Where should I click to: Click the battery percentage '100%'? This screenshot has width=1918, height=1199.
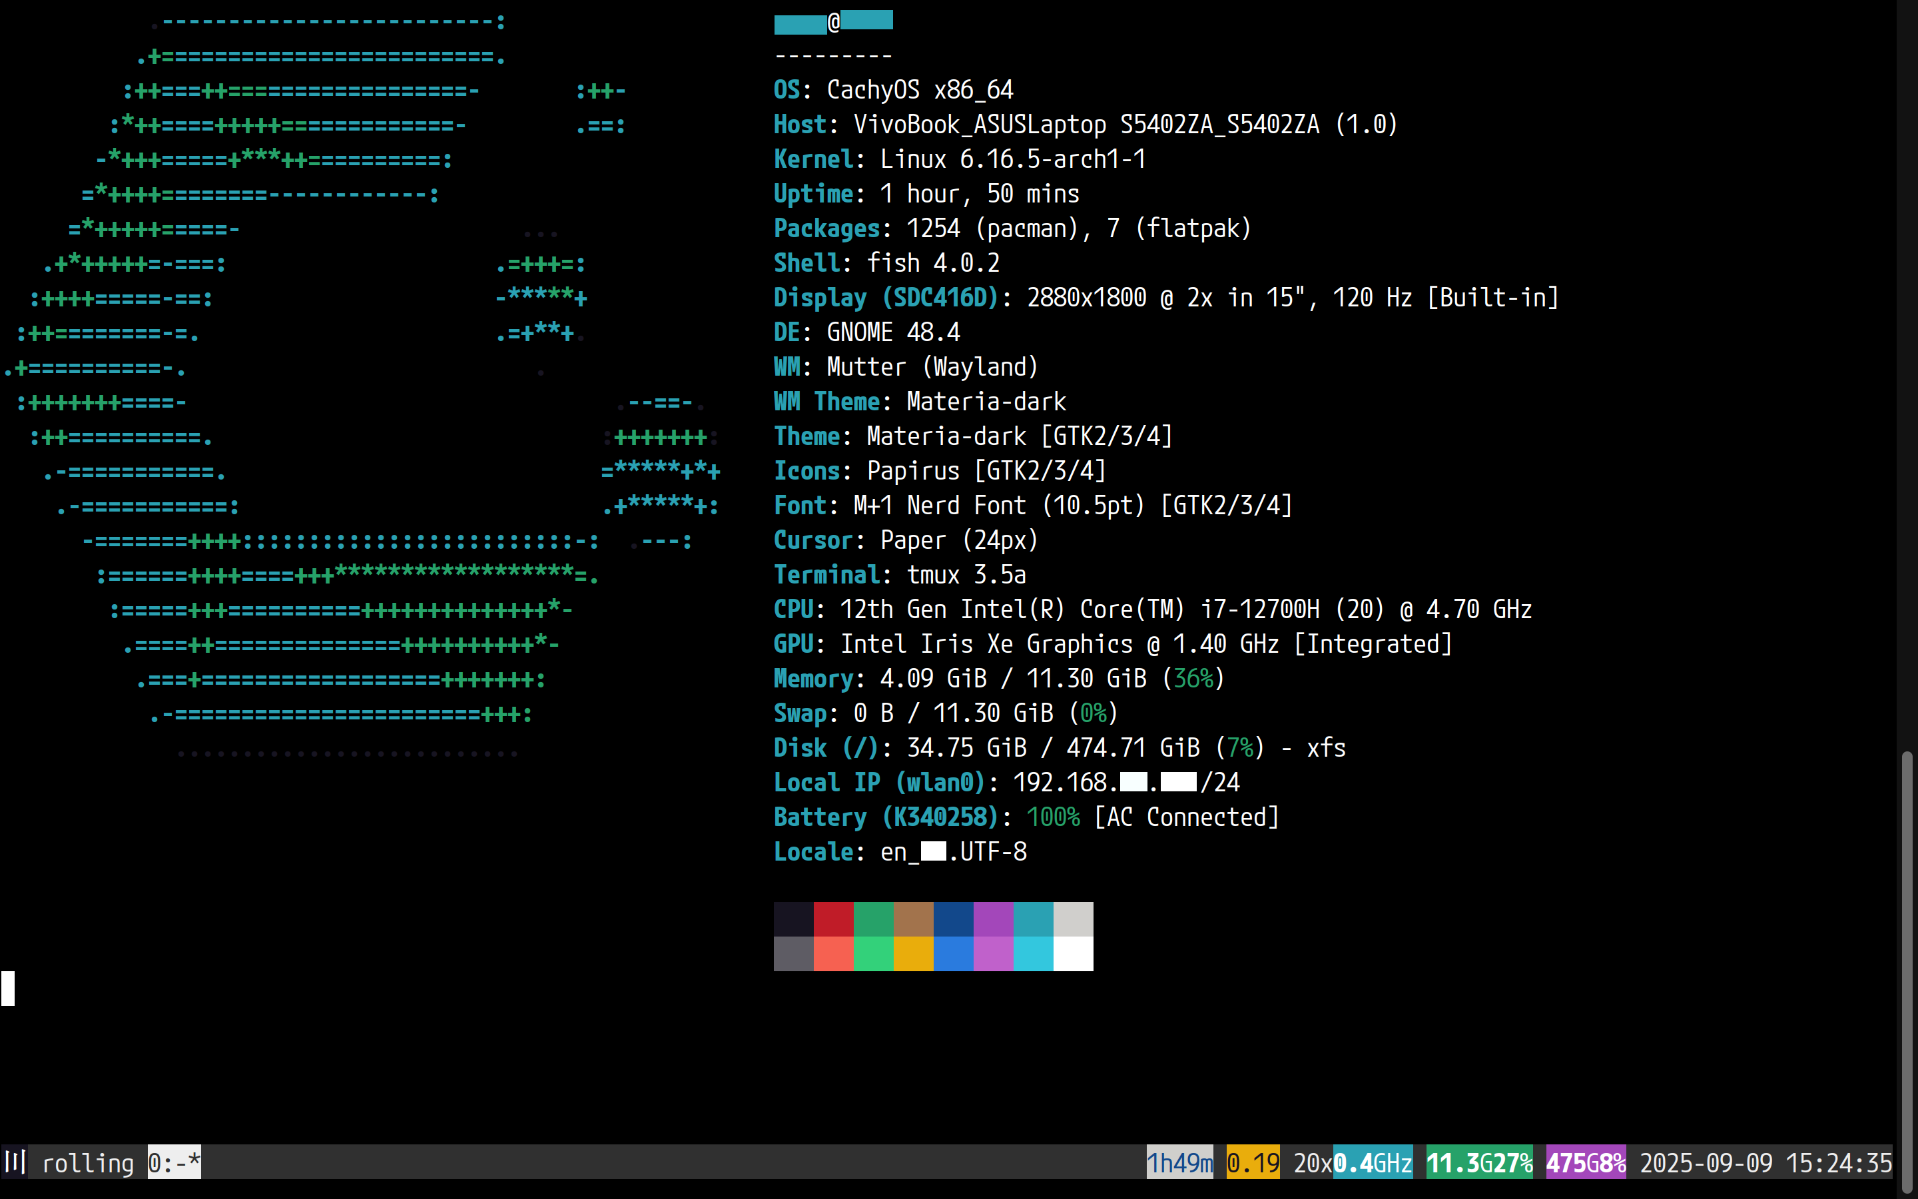tap(1054, 817)
